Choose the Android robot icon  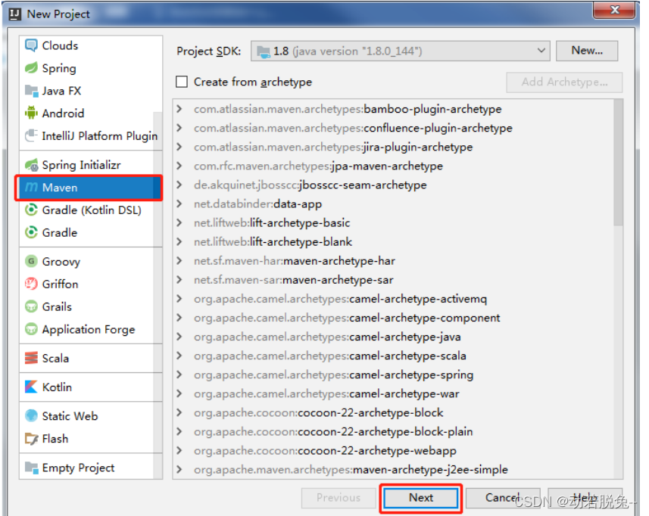pyautogui.click(x=32, y=113)
